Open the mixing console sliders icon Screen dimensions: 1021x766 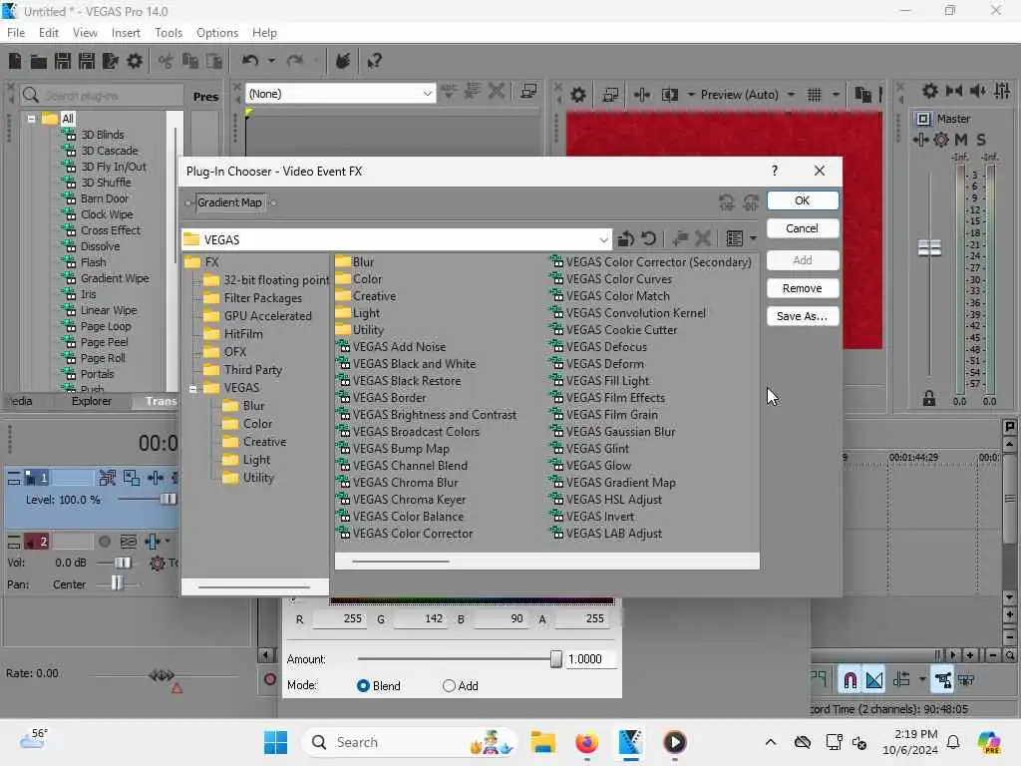(1002, 91)
